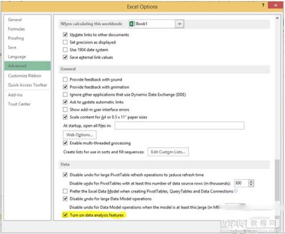Image resolution: width=285 pixels, height=234 pixels.
Task: Click scrollbar up arrow in options pane
Action: (x=277, y=18)
